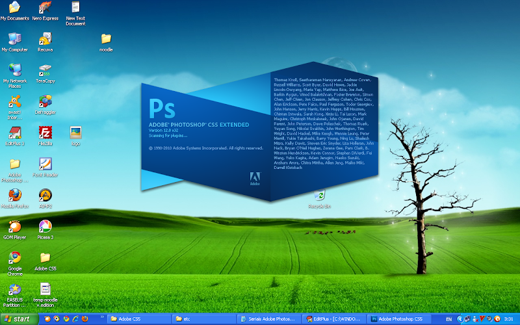
Task: Launch the AIMP2 desktop shortcut
Action: pos(45,198)
